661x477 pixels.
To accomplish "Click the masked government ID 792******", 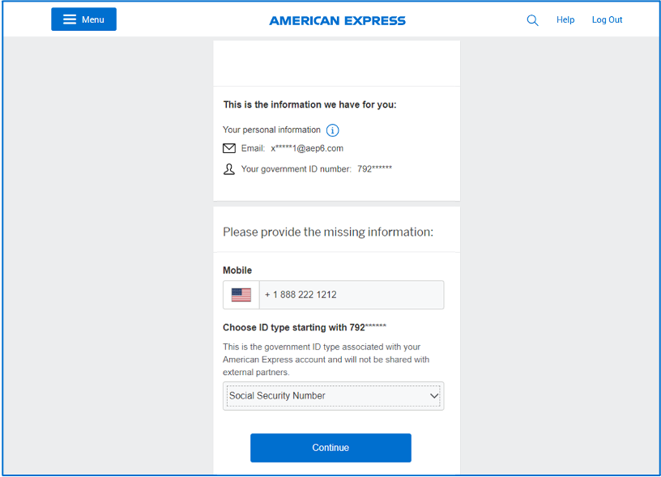I will tap(374, 169).
